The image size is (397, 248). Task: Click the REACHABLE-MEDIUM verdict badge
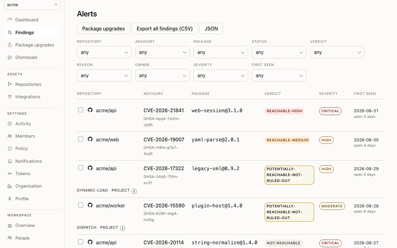pyautogui.click(x=288, y=140)
